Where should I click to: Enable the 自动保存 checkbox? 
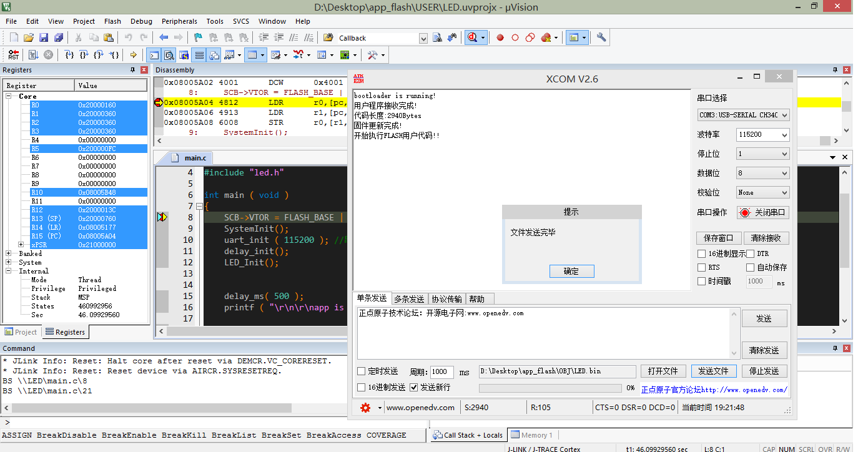(x=751, y=268)
